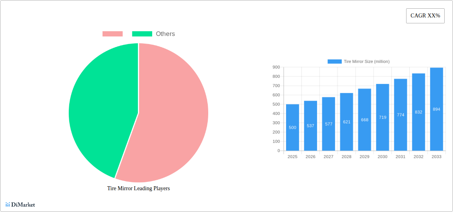Click the 2033 bar showing 894

click(436, 109)
